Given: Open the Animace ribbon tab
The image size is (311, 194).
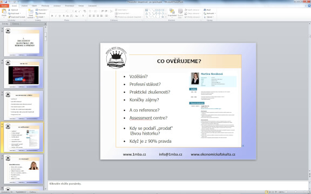Looking at the screenshot, I should [57, 6].
